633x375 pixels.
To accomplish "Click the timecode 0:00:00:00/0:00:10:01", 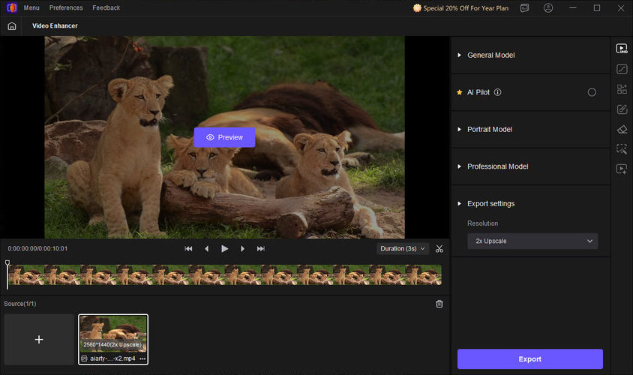I will (37, 249).
